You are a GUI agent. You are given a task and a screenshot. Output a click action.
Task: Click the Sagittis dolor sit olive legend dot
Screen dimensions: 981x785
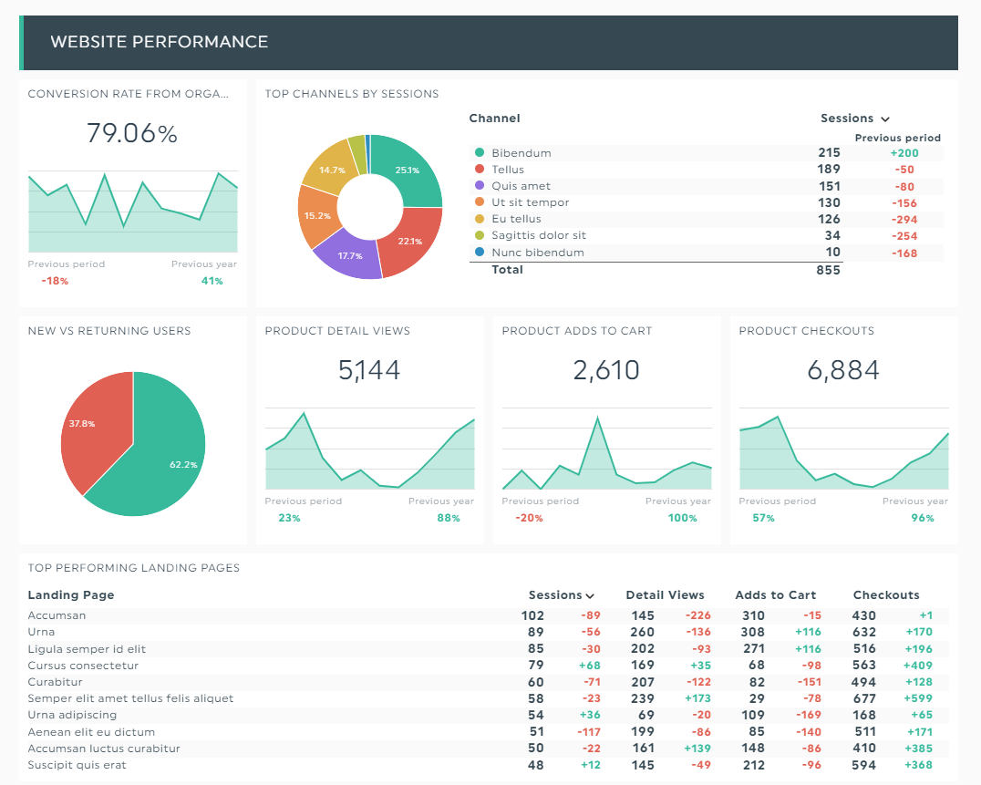(x=480, y=235)
